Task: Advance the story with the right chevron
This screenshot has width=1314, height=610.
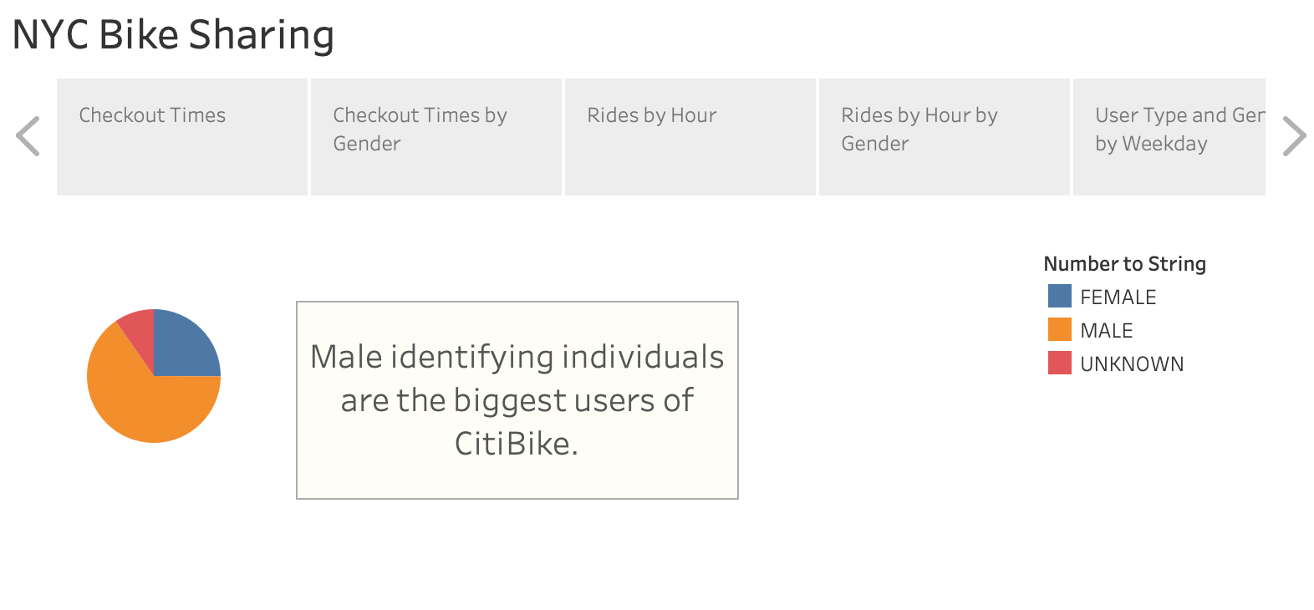Action: pos(1292,135)
